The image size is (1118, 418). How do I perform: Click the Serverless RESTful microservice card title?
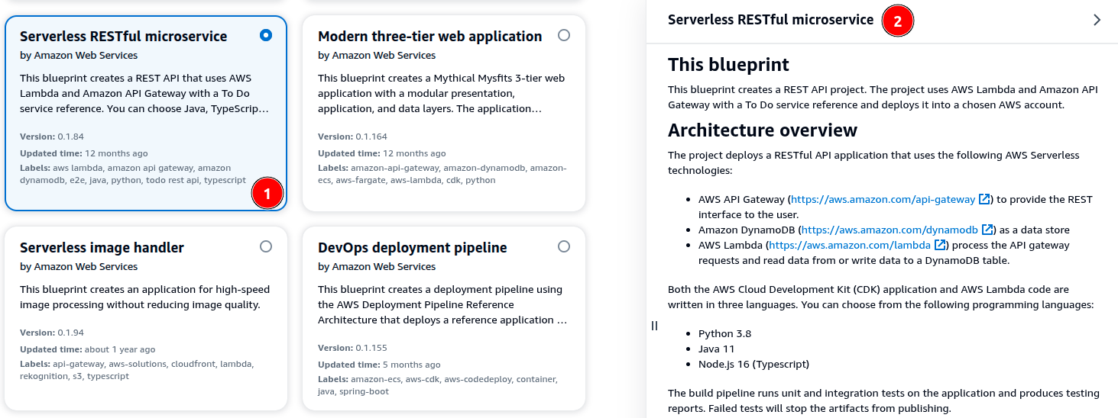[123, 36]
